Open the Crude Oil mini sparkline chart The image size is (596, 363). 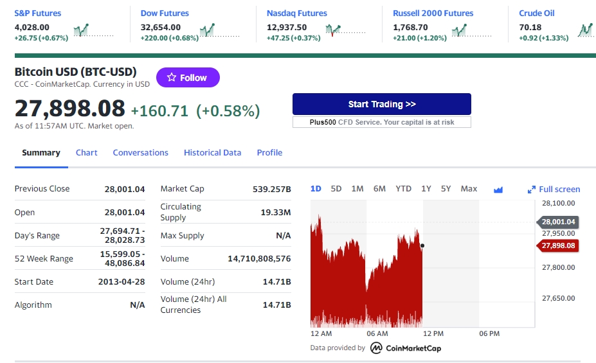click(x=586, y=30)
